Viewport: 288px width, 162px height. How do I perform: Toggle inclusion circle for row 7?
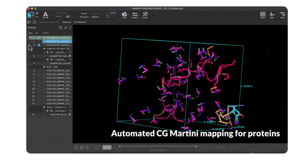(x=39, y=78)
